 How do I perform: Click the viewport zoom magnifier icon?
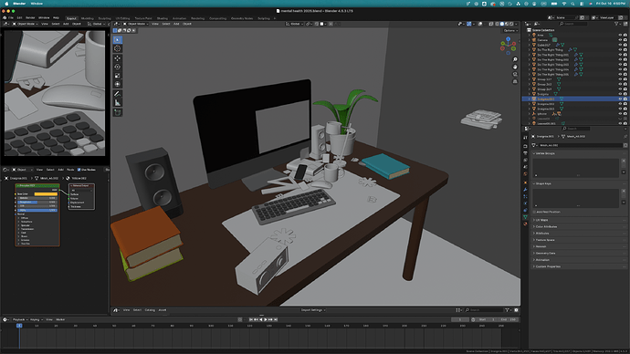pyautogui.click(x=515, y=59)
